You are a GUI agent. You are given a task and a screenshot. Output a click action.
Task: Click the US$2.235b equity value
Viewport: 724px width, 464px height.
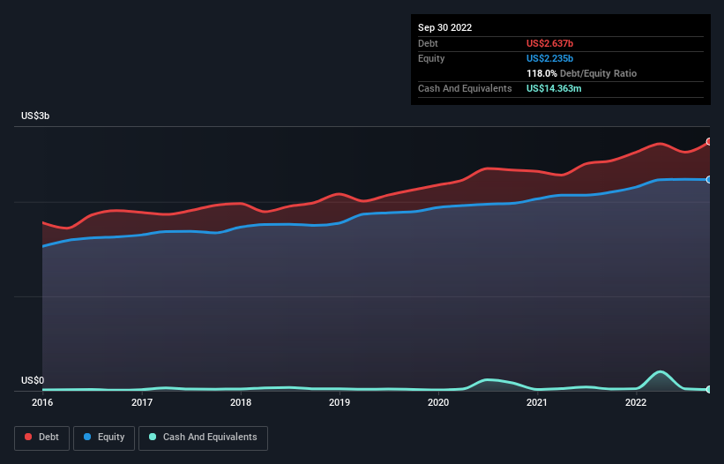click(x=549, y=58)
